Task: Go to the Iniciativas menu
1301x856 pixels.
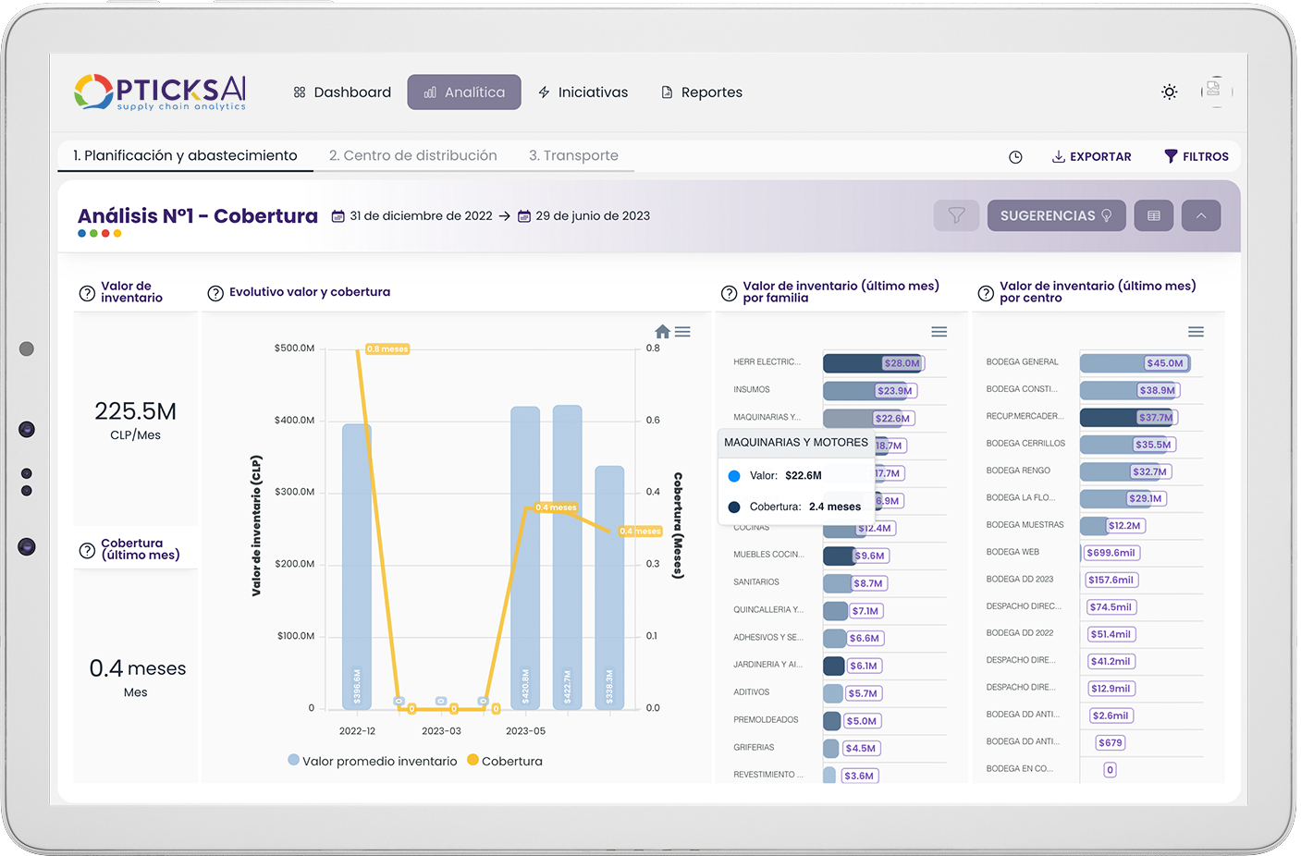Action: (583, 92)
